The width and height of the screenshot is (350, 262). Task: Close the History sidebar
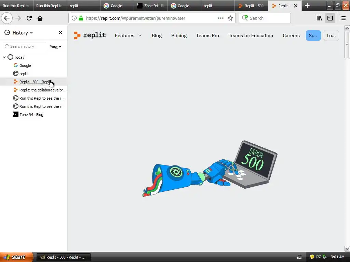60,32
